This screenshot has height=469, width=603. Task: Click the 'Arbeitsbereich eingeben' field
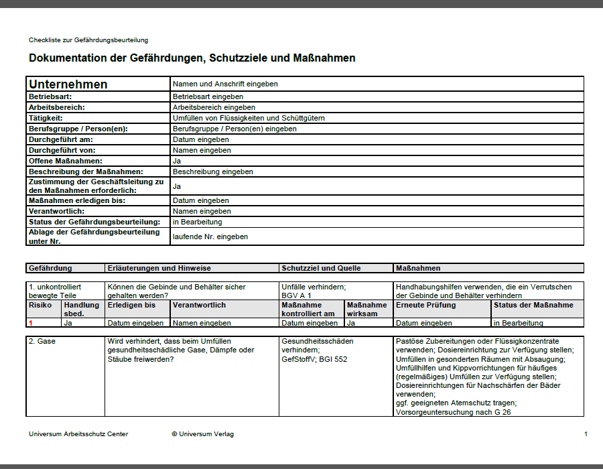pos(377,107)
